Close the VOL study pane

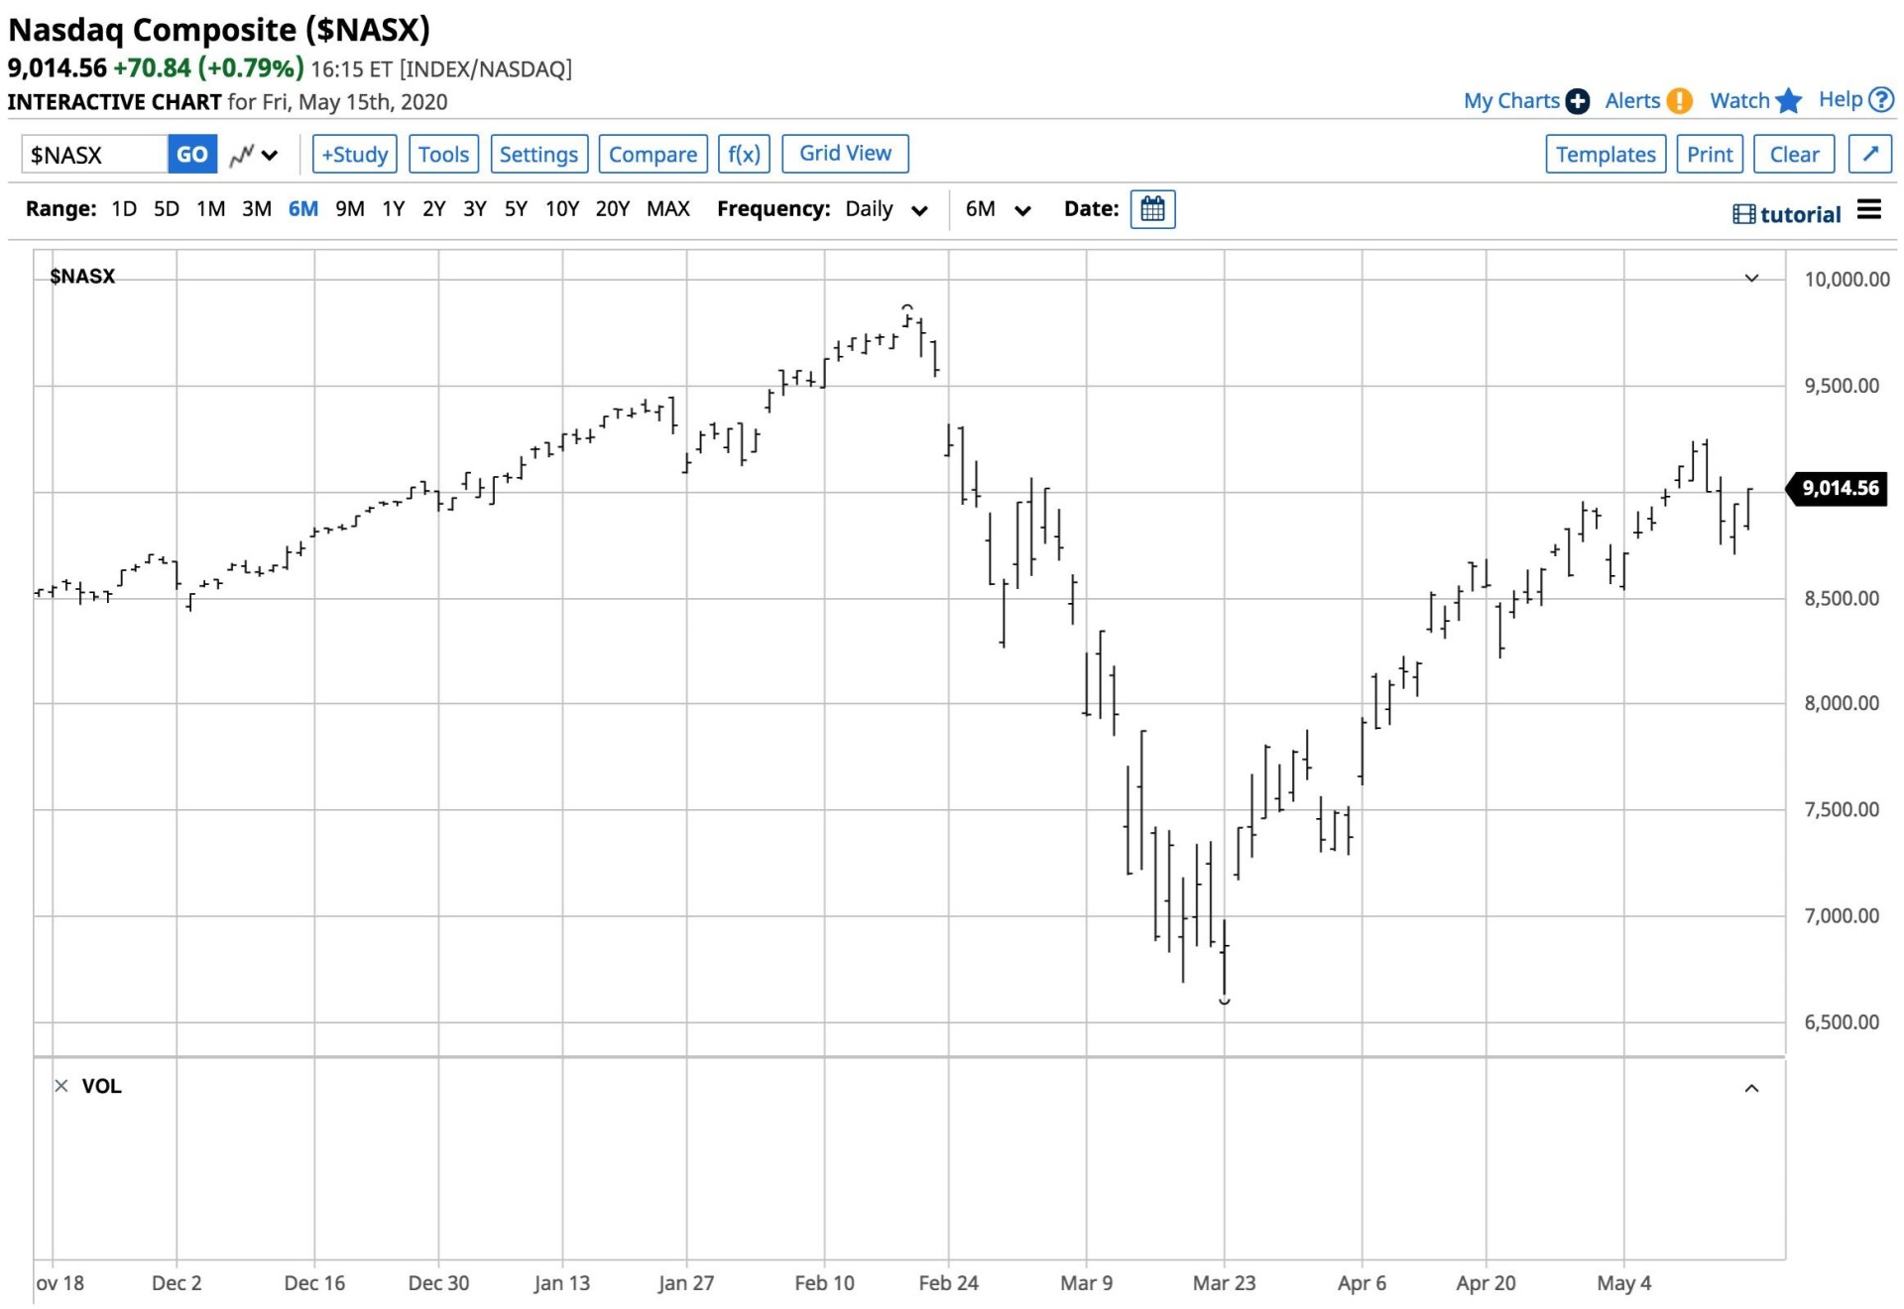pyautogui.click(x=61, y=1086)
